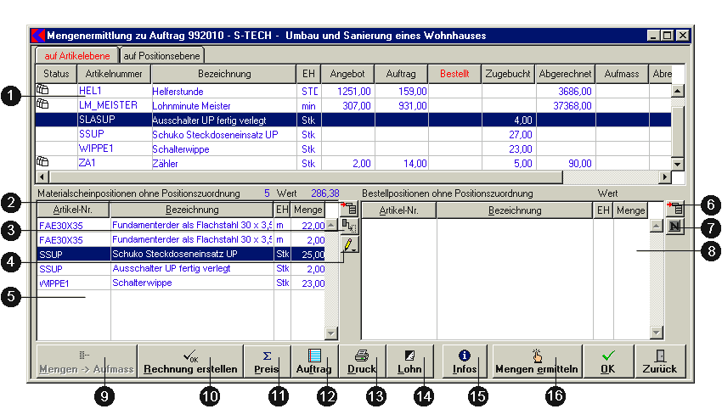722x409 pixels.
Task: Click the bold N icon beside Bestellpositionen
Action: [x=675, y=227]
